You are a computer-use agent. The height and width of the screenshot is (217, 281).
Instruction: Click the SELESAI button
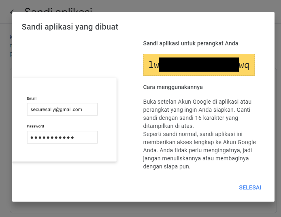pyautogui.click(x=250, y=187)
